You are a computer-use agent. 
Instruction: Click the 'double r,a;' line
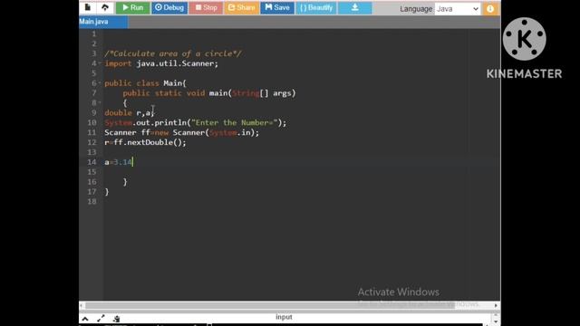(x=129, y=112)
